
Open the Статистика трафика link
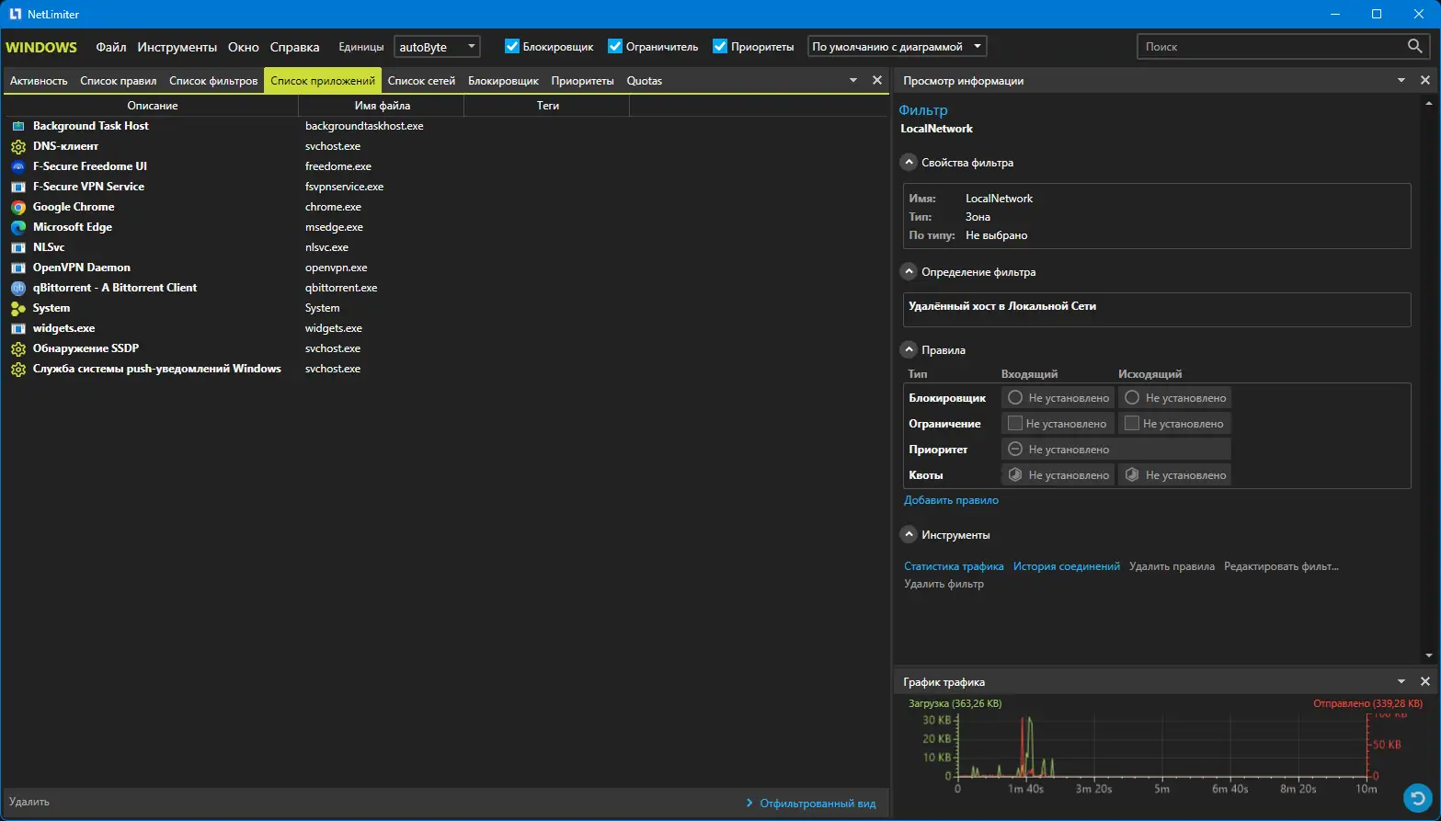[954, 566]
